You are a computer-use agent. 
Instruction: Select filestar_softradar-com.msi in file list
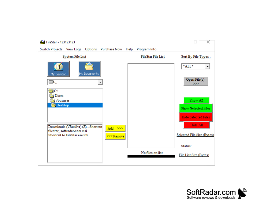click(x=68, y=131)
